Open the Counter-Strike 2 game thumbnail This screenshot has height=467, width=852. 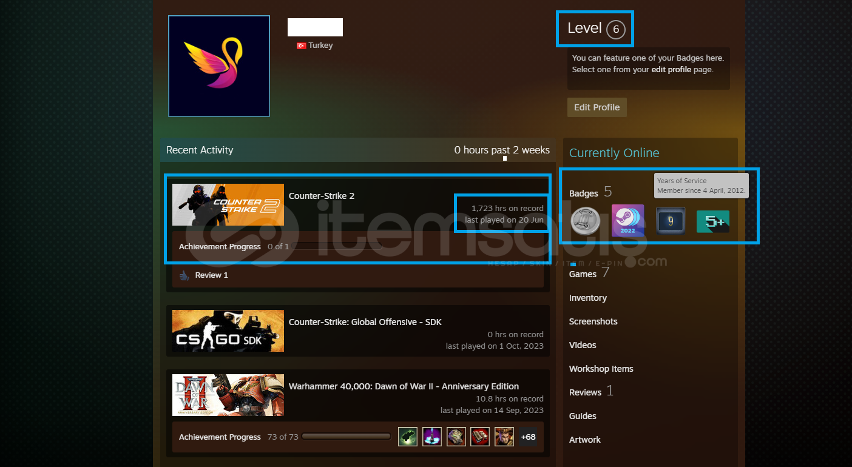228,205
